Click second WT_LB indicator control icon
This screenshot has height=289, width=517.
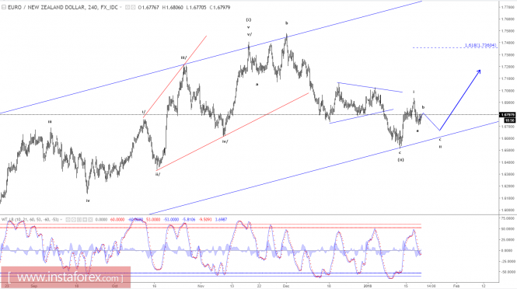[74, 219]
